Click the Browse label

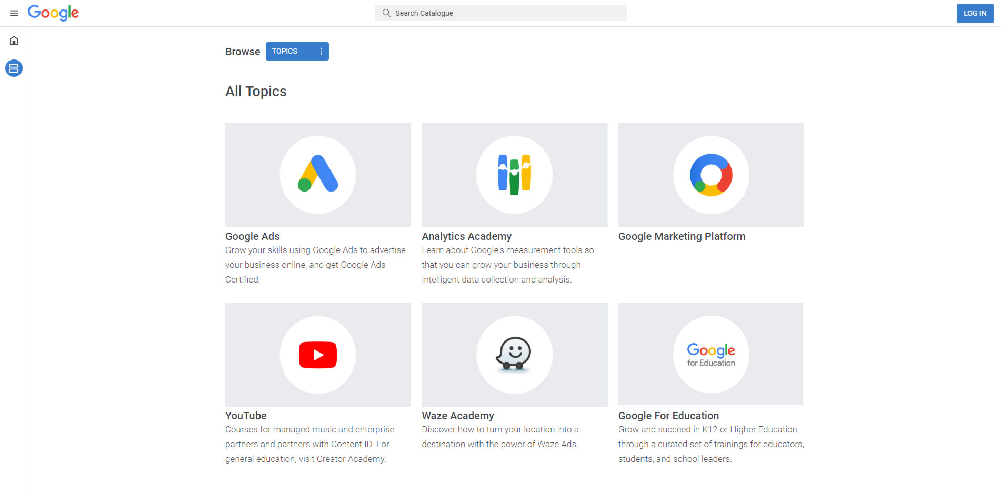[x=243, y=52]
